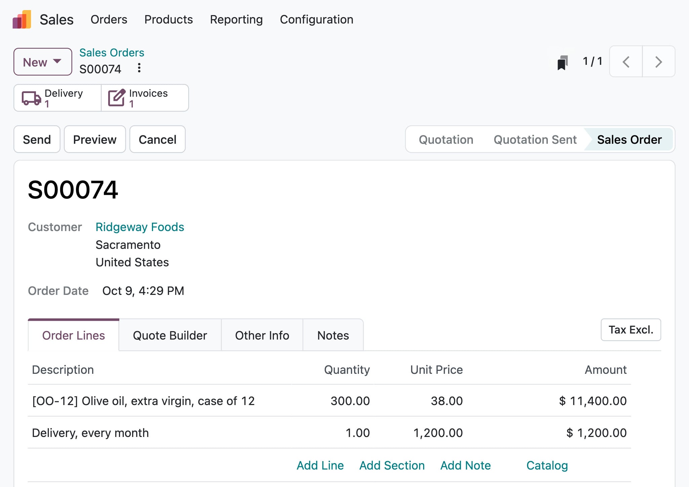Select the Quotation status stage
This screenshot has height=487, width=689.
click(x=446, y=139)
